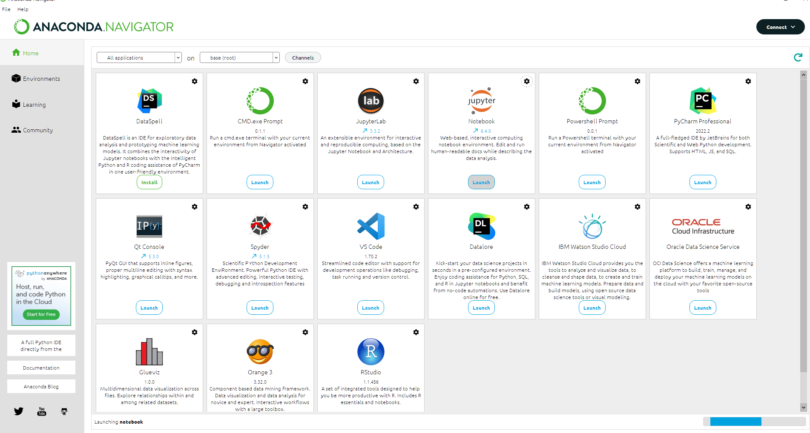Switch to the Environments tab

42,79
